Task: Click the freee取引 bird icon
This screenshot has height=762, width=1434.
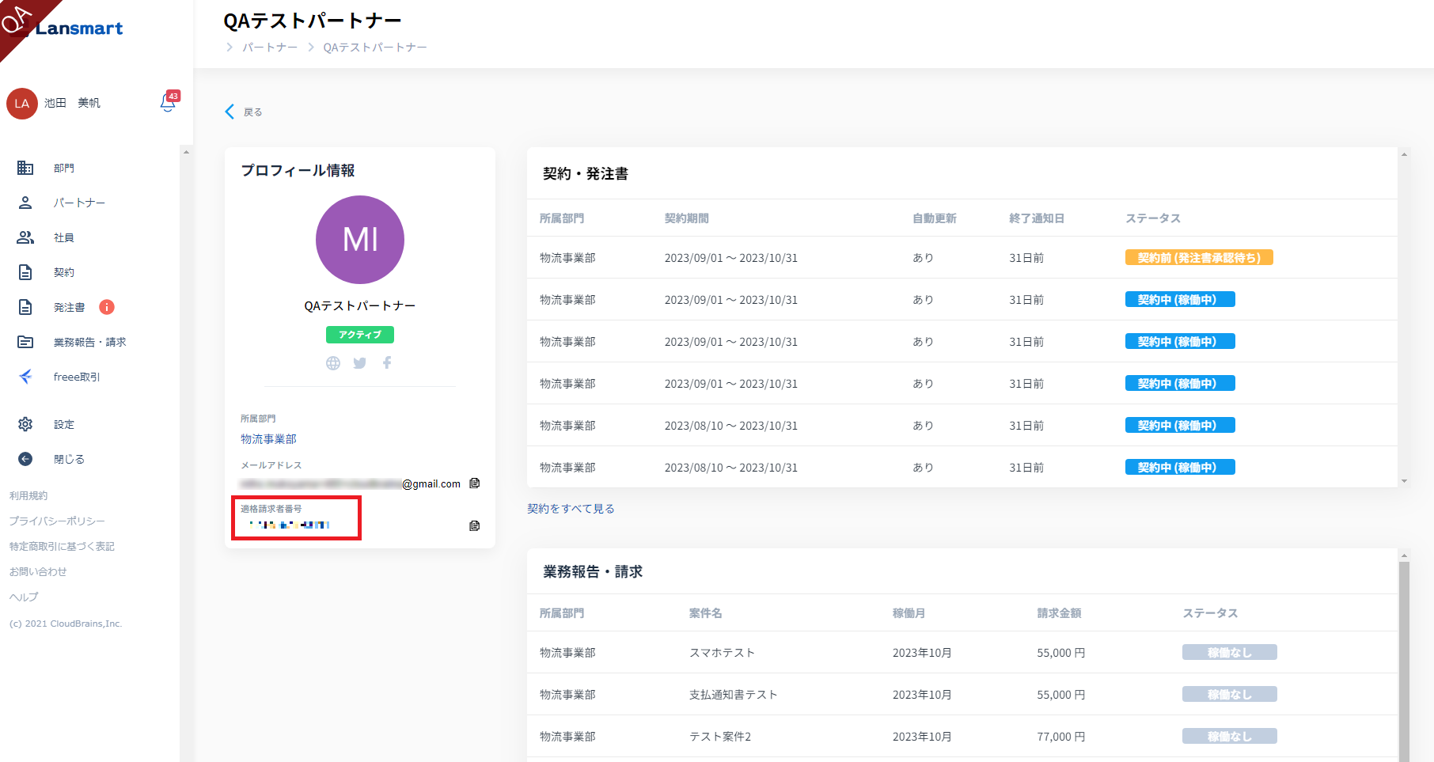Action: coord(25,377)
